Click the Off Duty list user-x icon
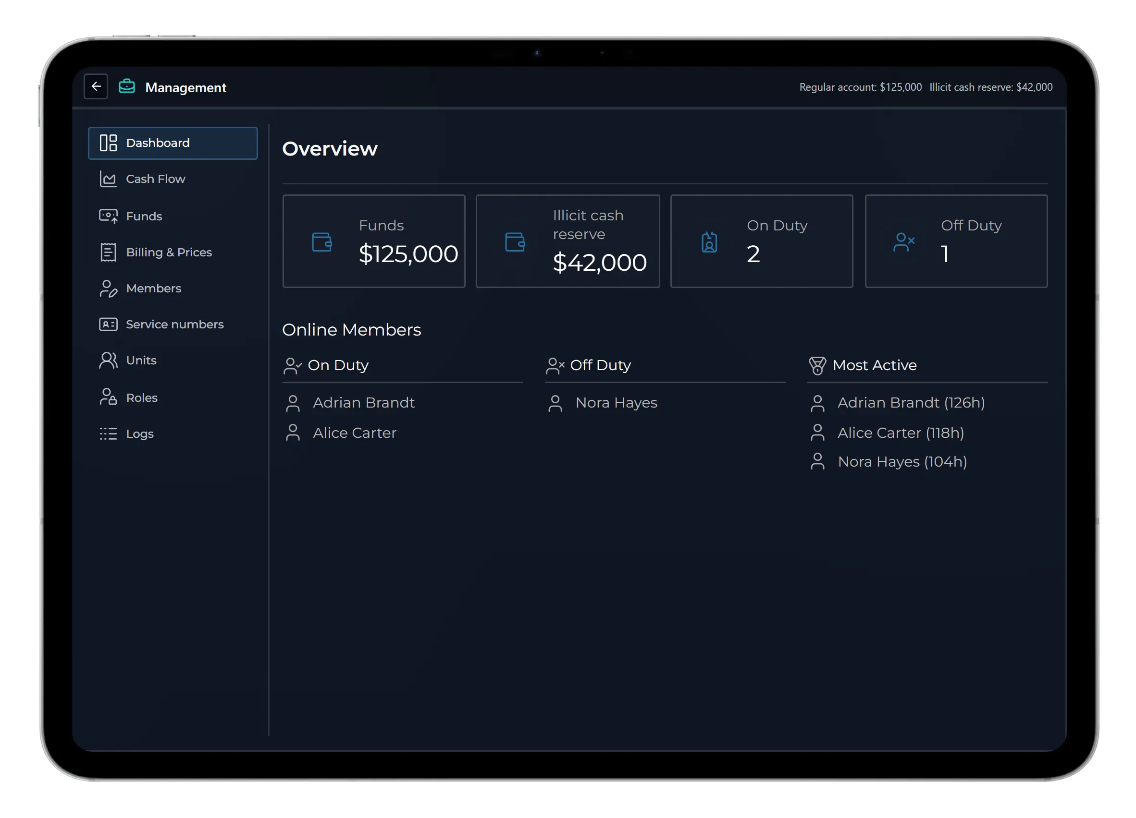Screen dimensions: 1136x818 tap(555, 366)
